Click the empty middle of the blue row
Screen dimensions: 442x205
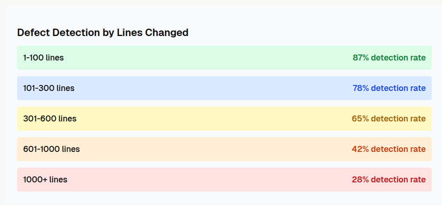(208, 88)
